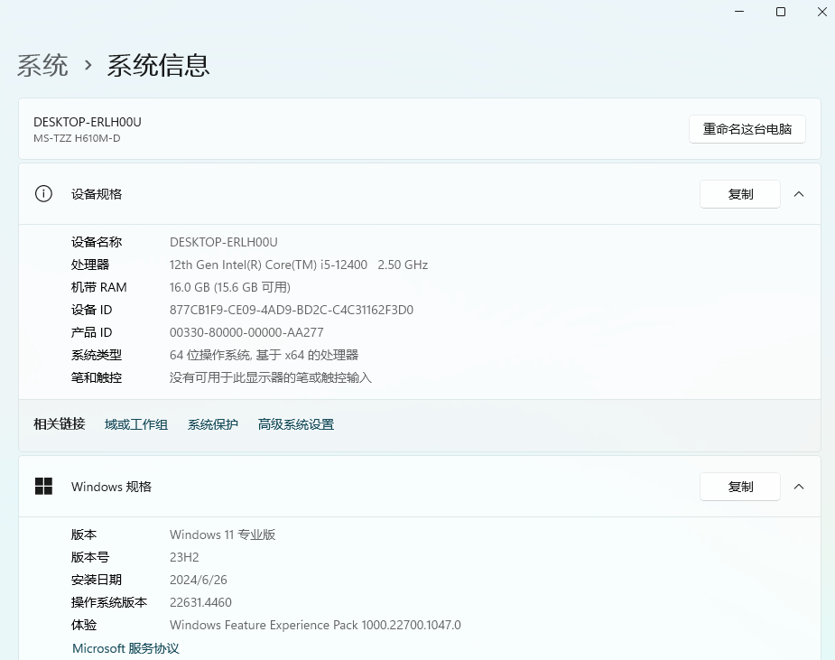Click the MS-TZZ H610M-D model text

[77, 138]
